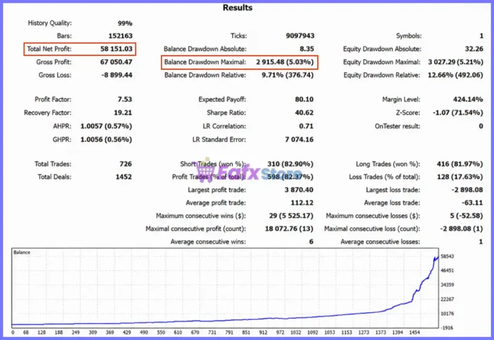Select Largest loss trade value -2 898.08
The height and width of the screenshot is (340, 494).
pyautogui.click(x=467, y=190)
